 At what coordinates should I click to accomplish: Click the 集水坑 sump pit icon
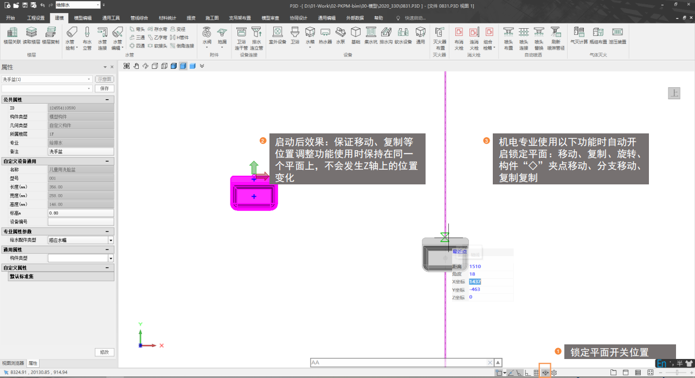371,35
